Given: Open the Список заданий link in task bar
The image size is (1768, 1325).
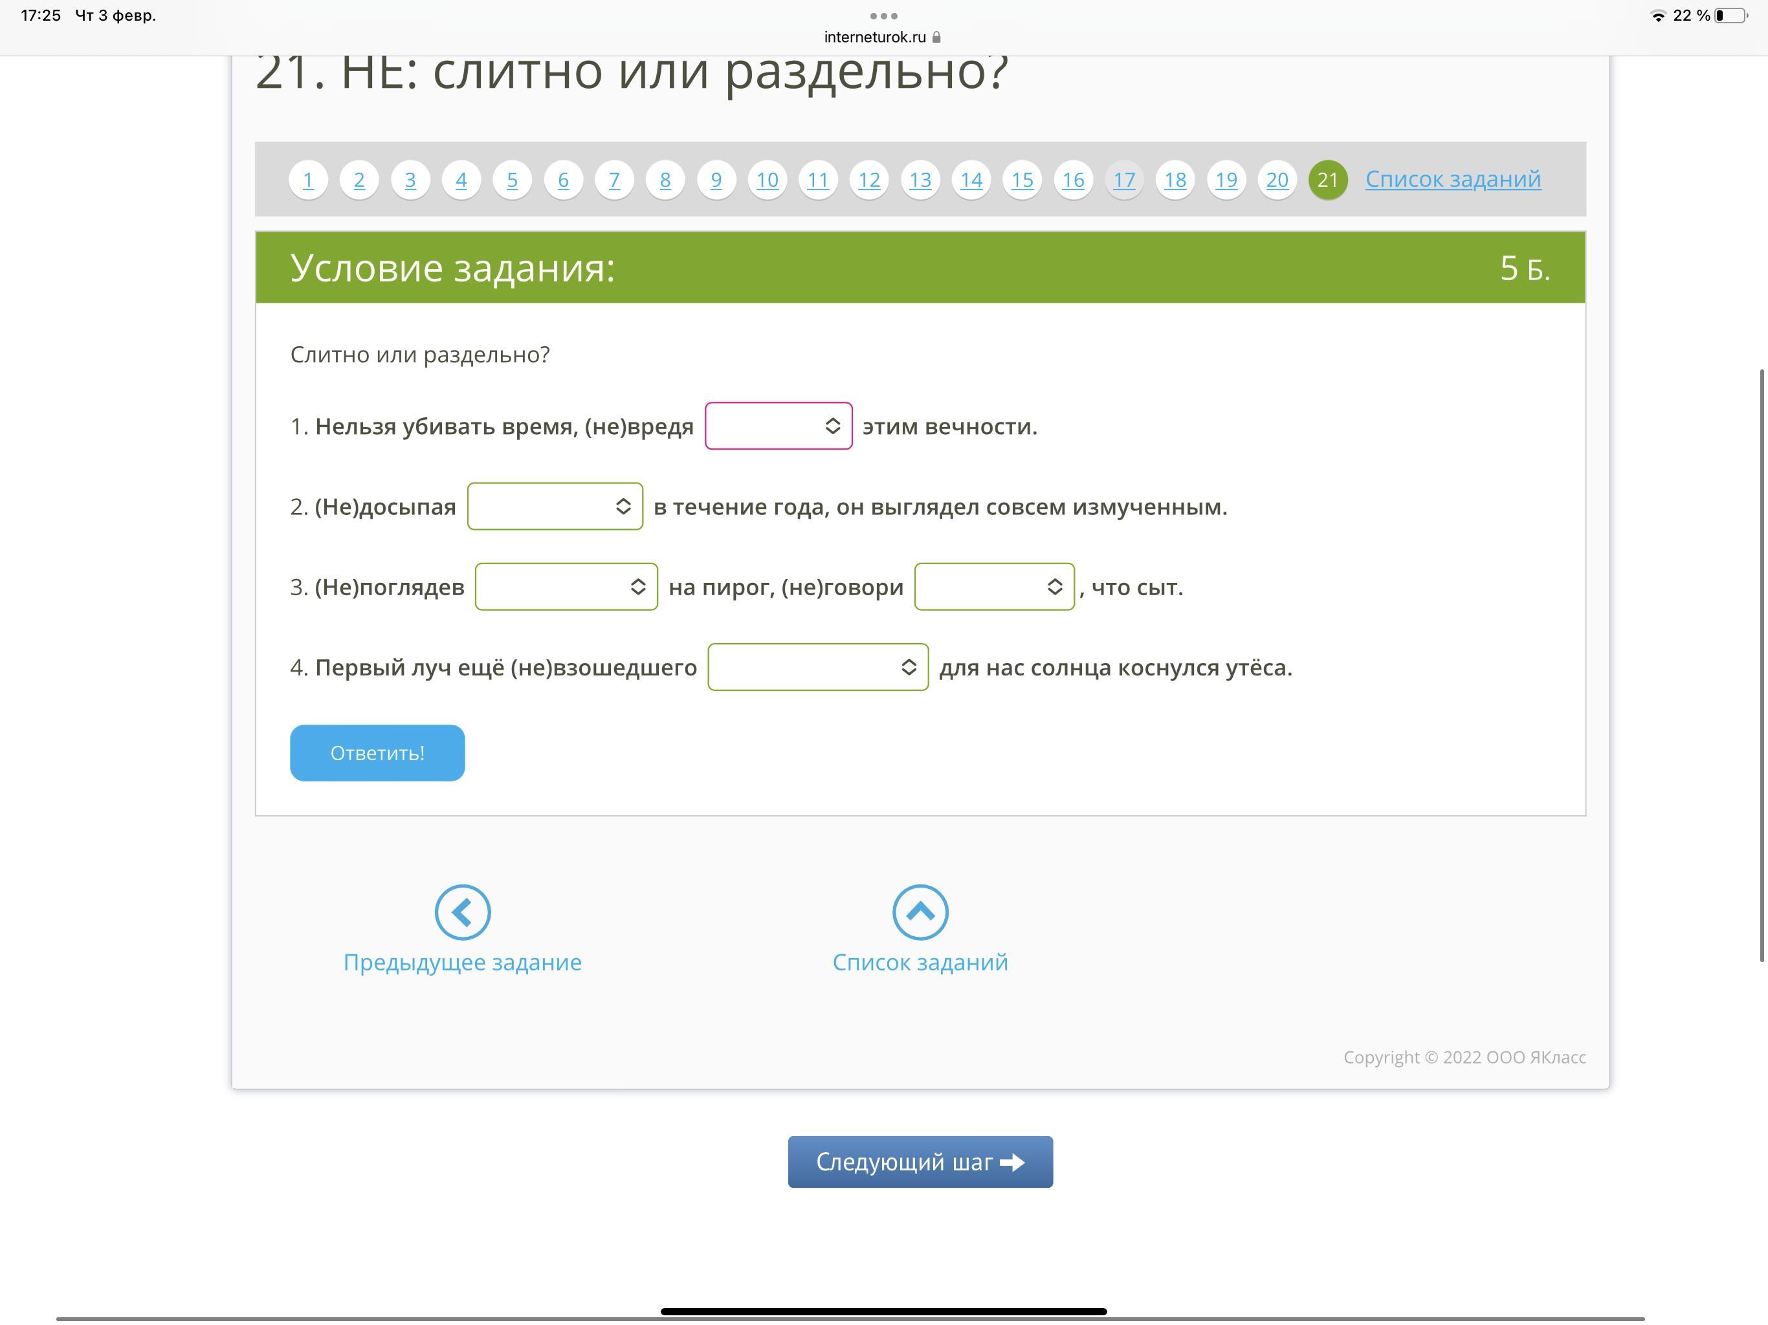Looking at the screenshot, I should [x=1452, y=179].
